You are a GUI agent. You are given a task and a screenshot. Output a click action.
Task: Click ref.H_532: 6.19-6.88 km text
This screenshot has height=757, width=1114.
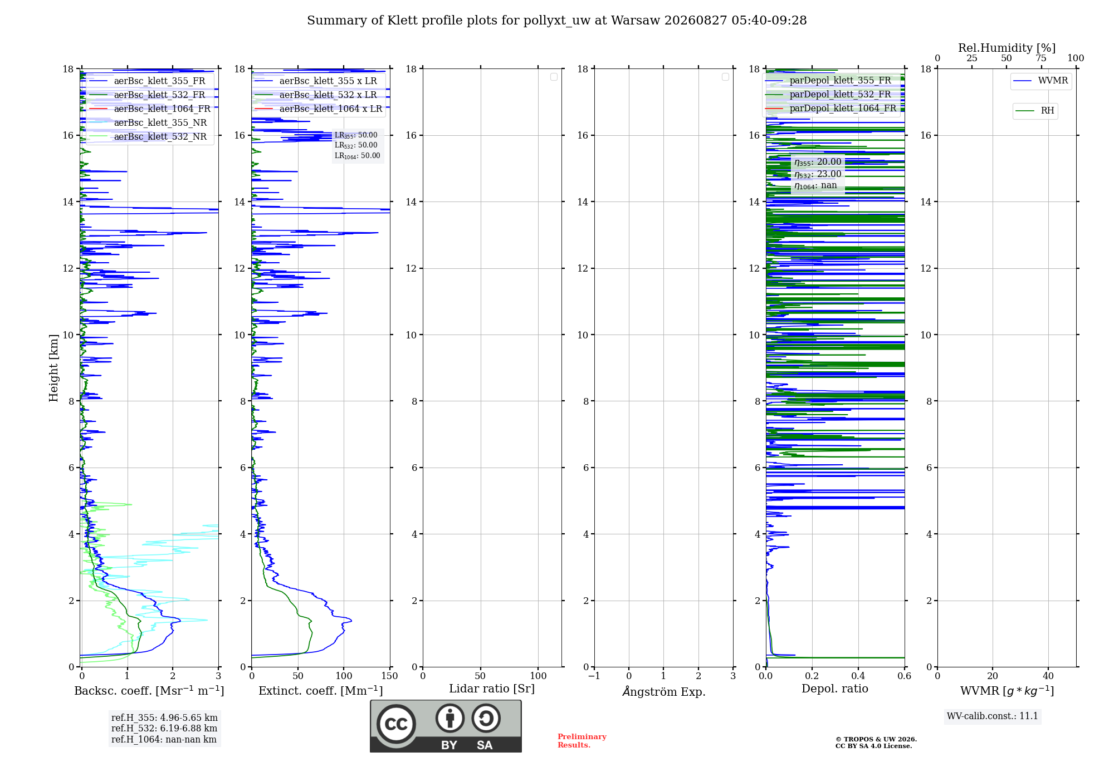[x=164, y=729]
